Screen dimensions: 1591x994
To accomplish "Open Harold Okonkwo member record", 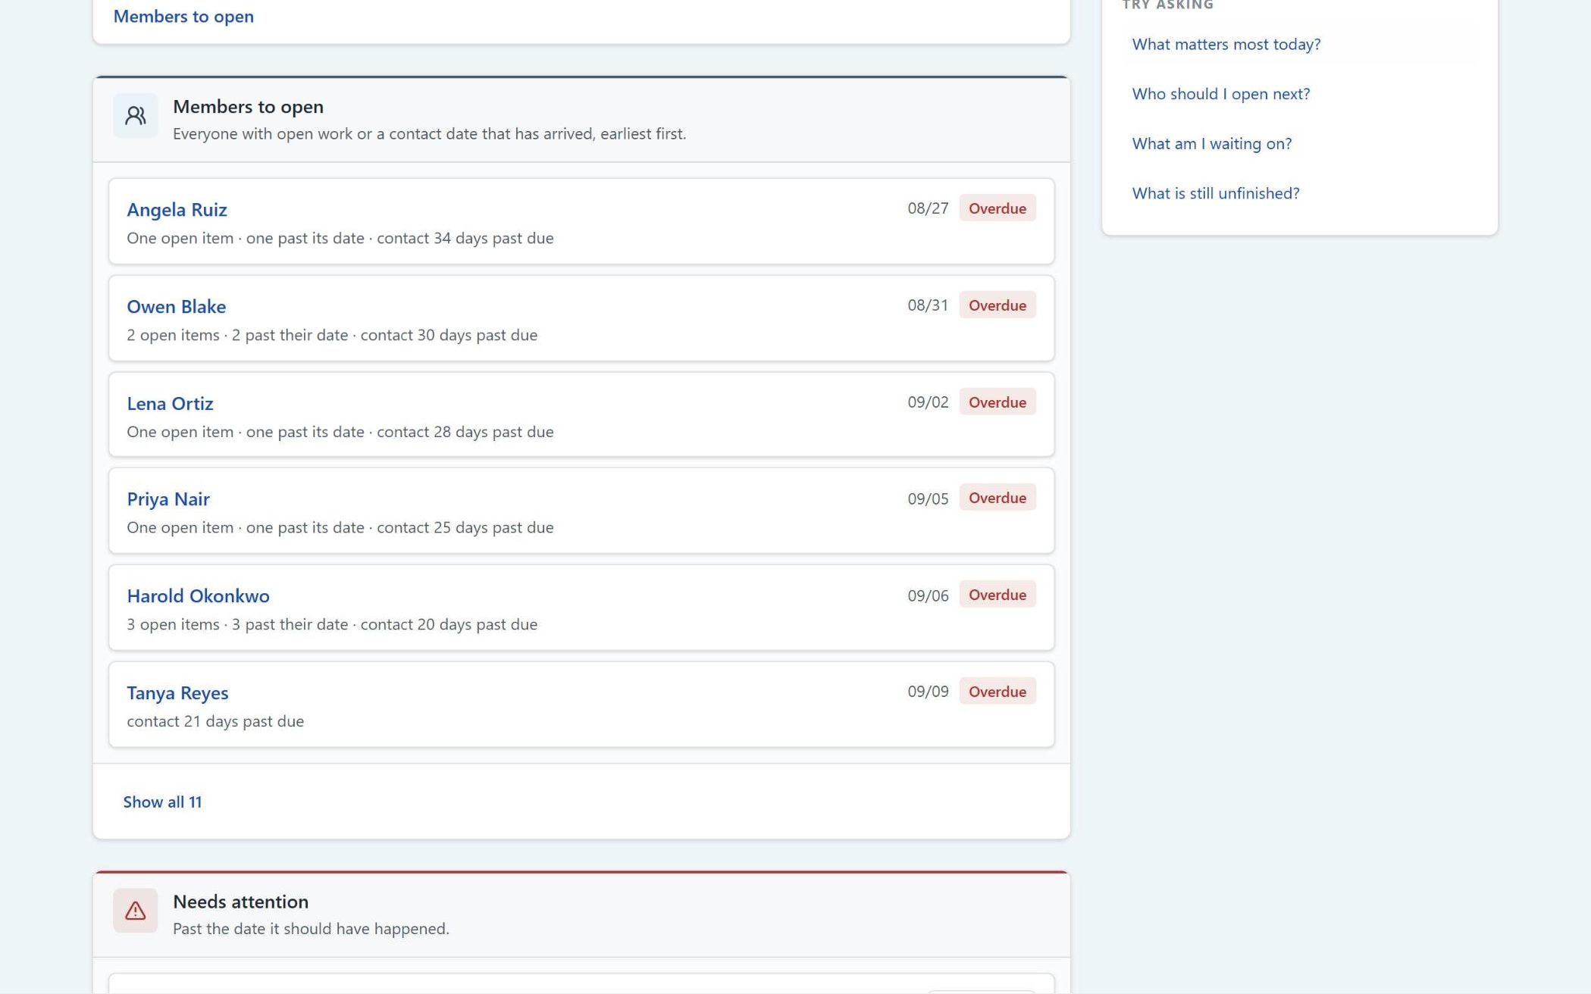I will 198,596.
